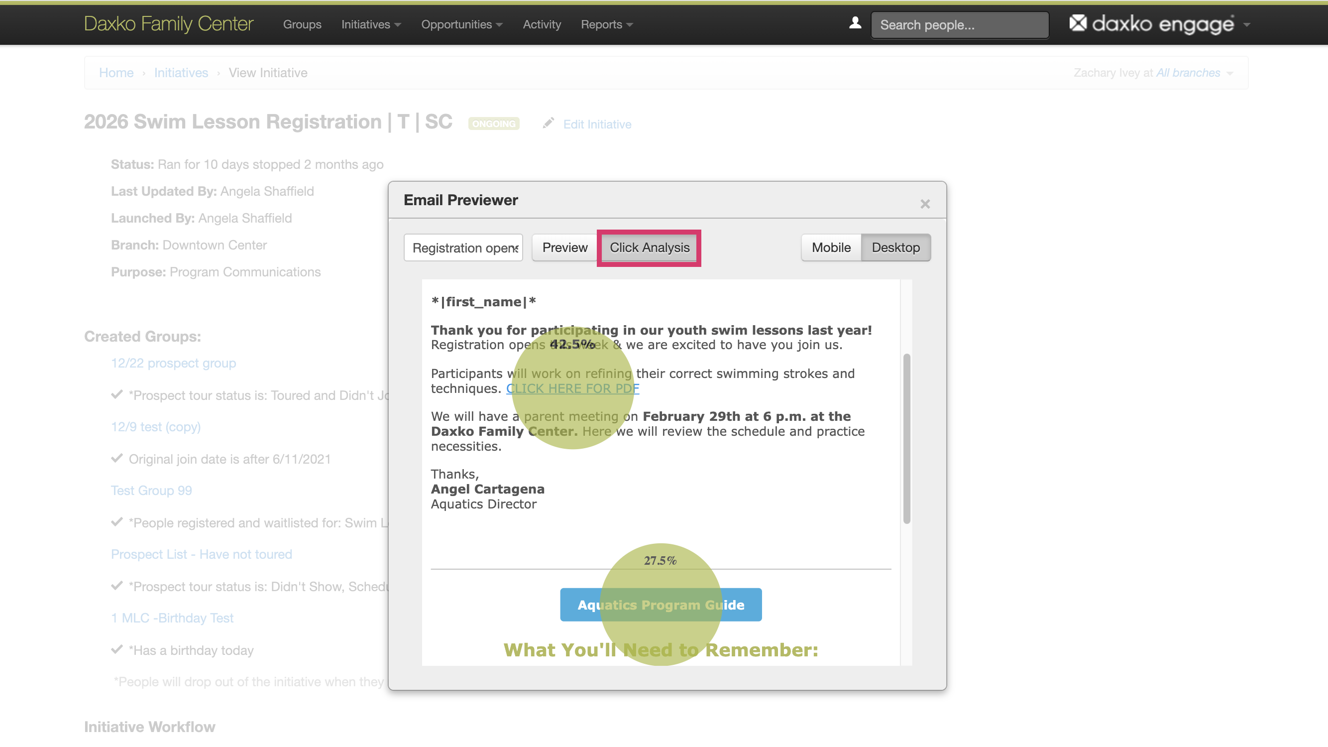Open Prospect List - Have not toured
1328x747 pixels.
202,554
